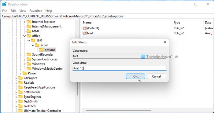Expand the Realtek key

tap(16, 83)
